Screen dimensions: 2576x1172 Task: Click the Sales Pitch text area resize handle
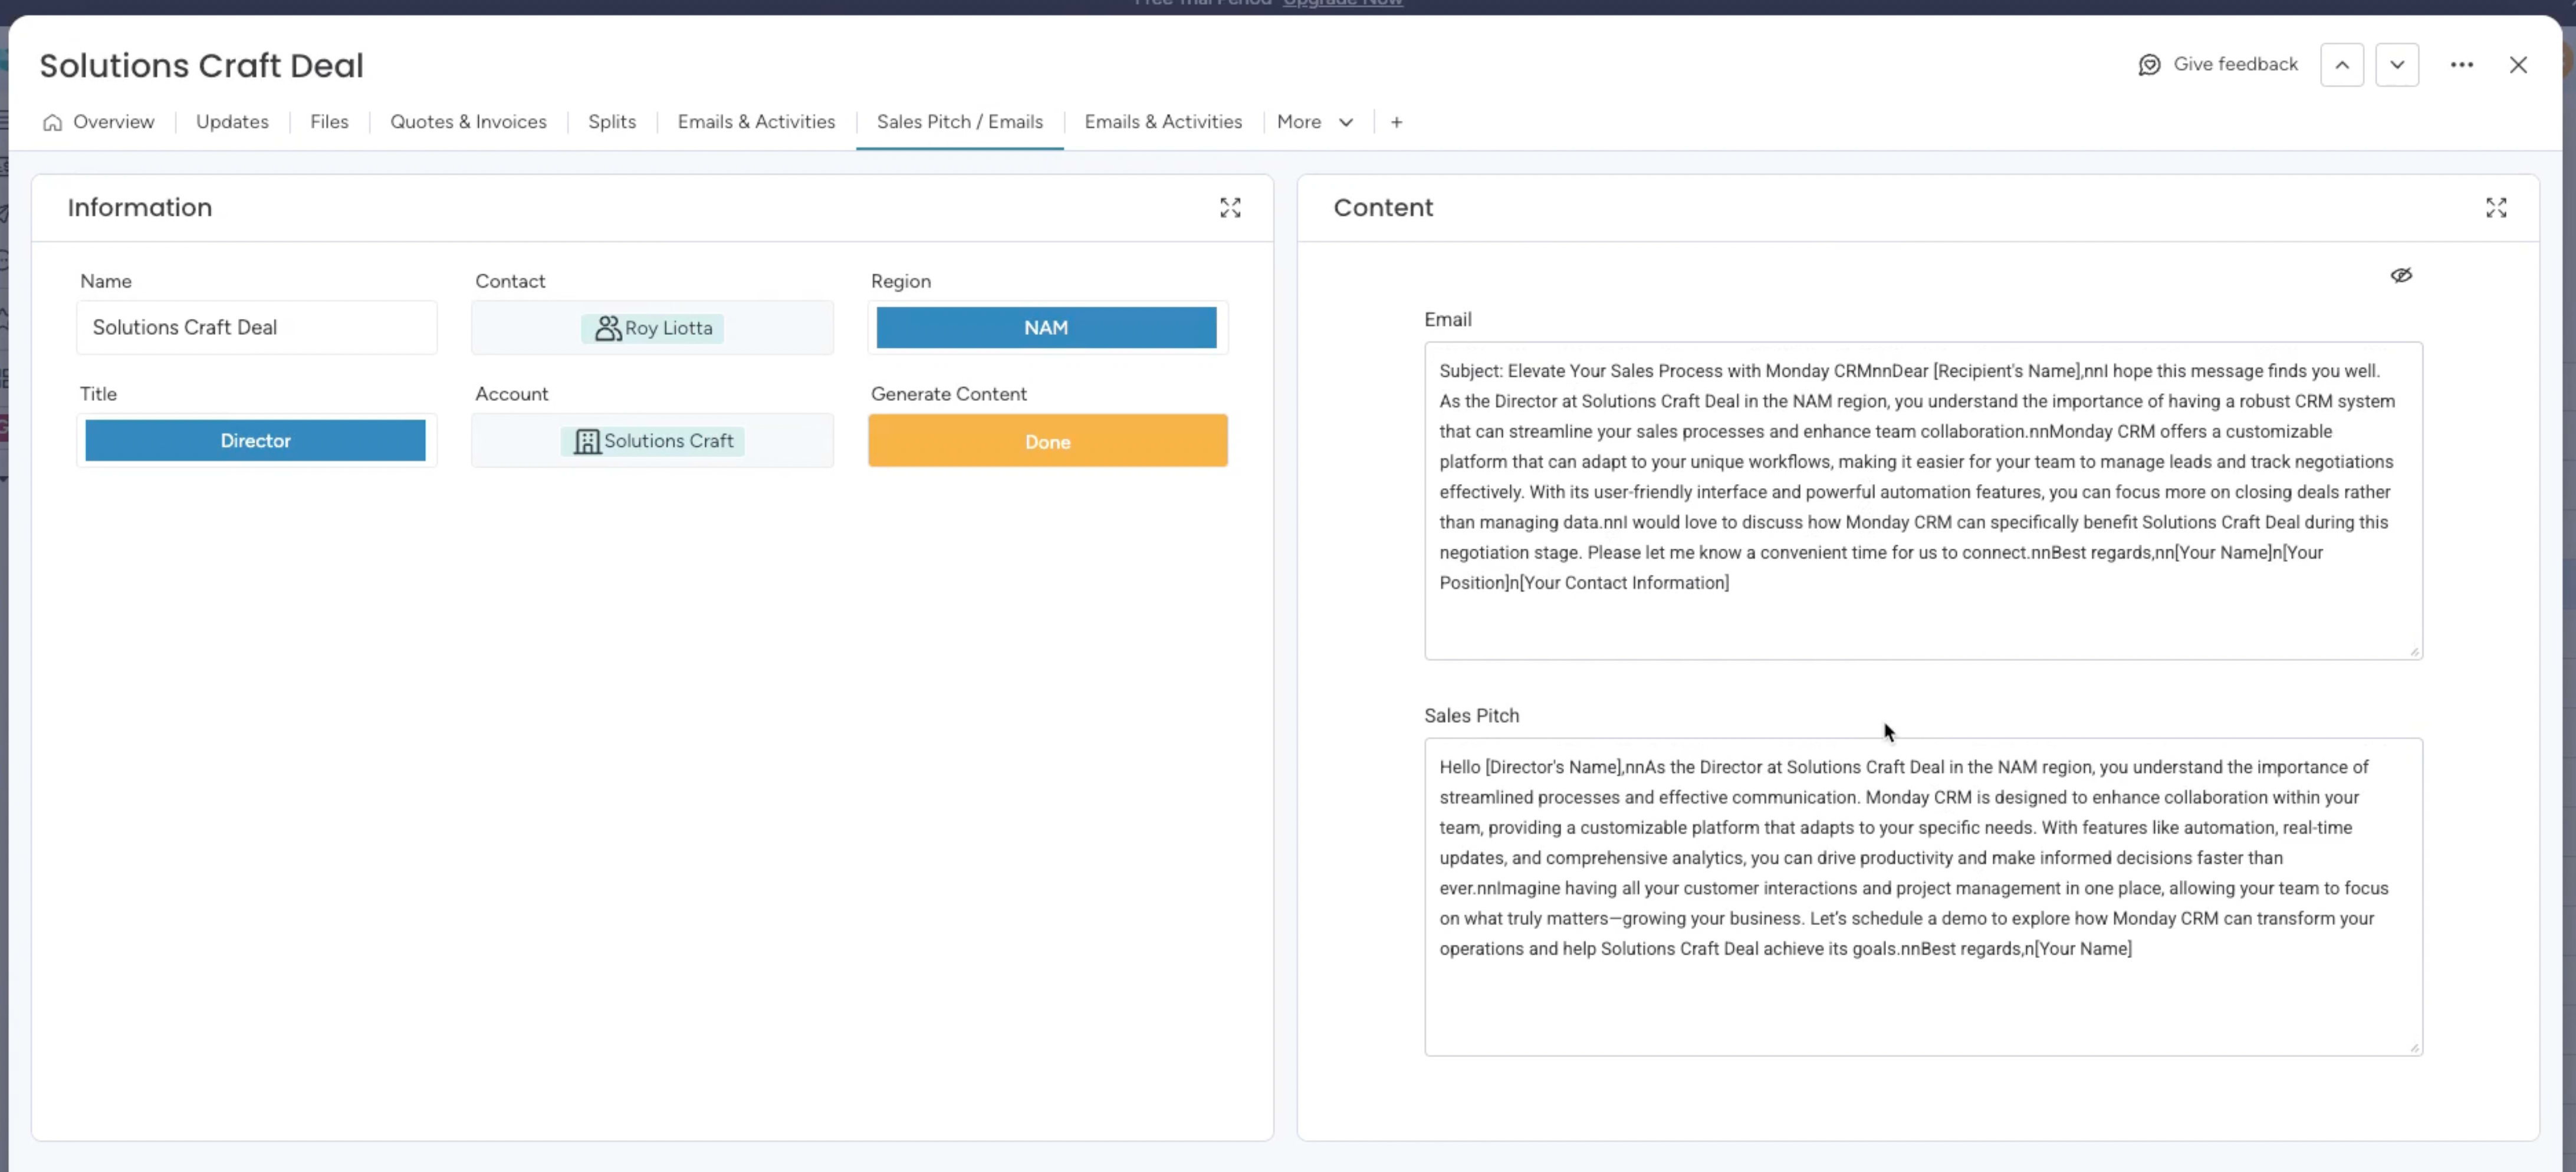pos(2414,1048)
